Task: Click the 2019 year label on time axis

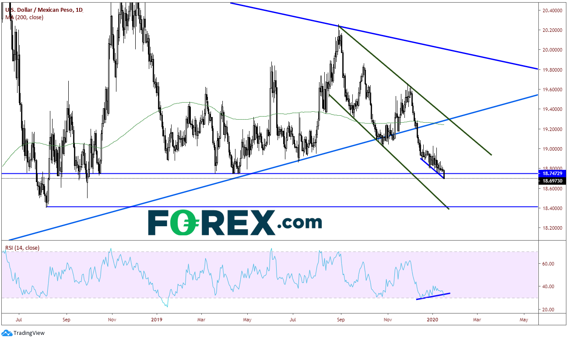Action: pyautogui.click(x=156, y=320)
